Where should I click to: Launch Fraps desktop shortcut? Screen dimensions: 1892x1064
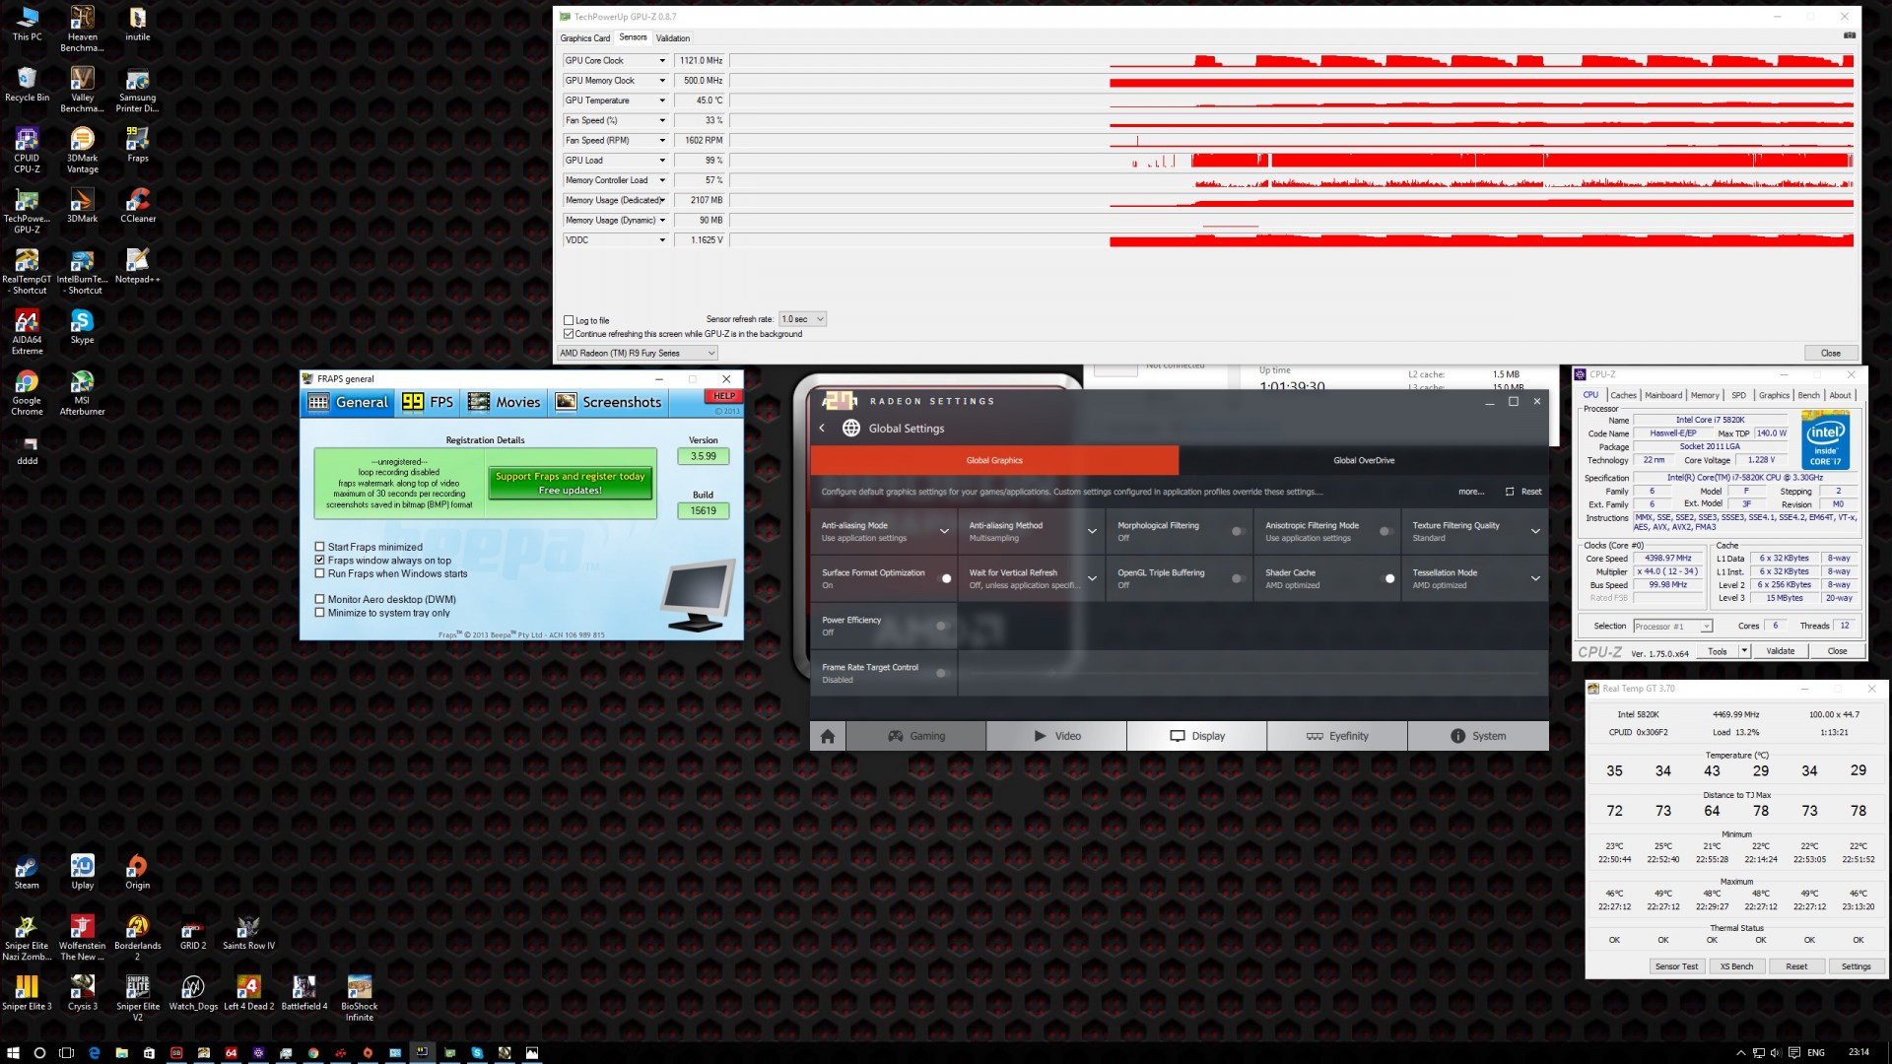[137, 145]
